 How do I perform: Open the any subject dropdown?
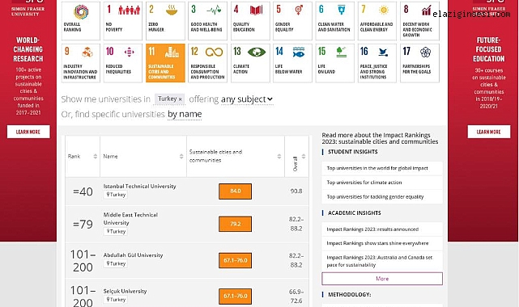[x=247, y=99]
